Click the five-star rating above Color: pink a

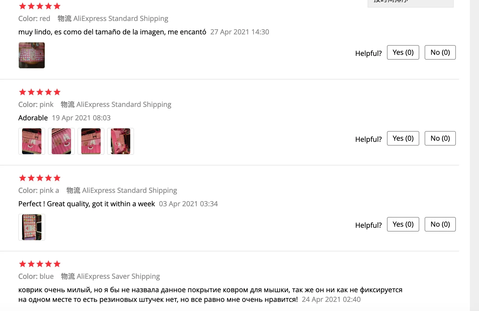40,178
